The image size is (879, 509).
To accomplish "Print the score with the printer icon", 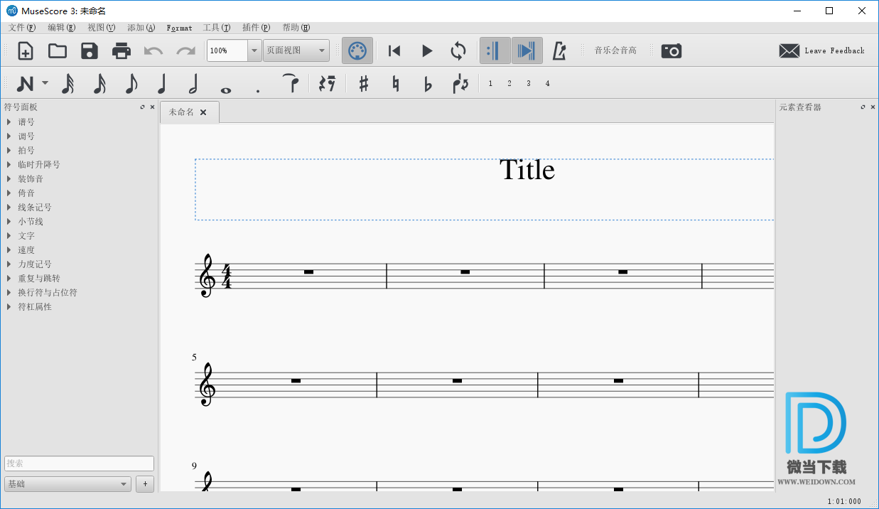I will click(122, 50).
